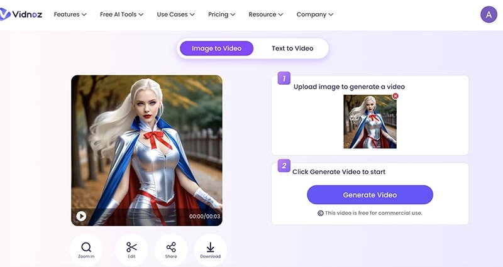
Task: Open the Resource menu
Action: [x=266, y=14]
